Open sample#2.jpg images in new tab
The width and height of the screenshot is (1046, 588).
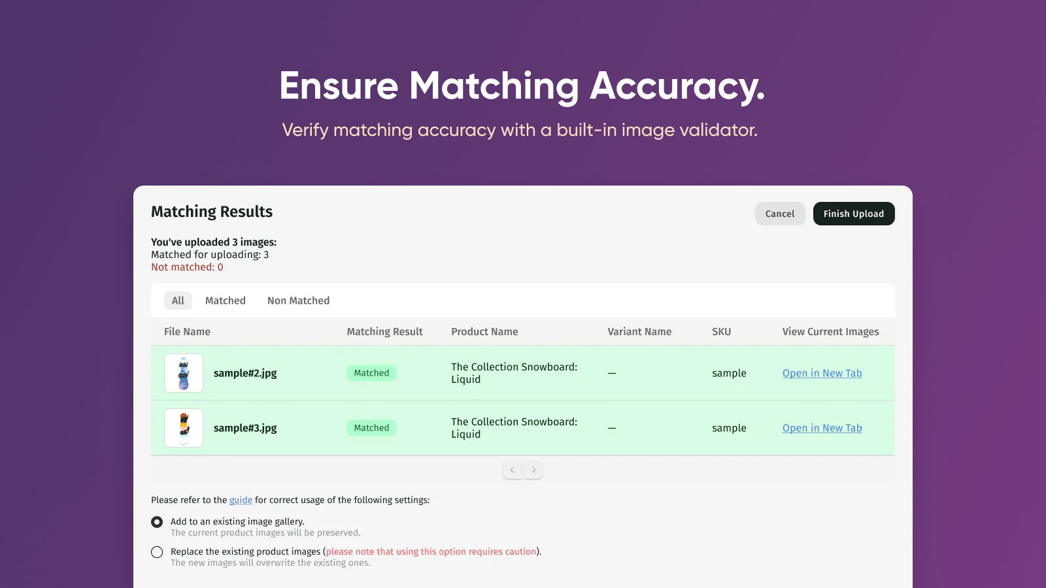tap(822, 373)
